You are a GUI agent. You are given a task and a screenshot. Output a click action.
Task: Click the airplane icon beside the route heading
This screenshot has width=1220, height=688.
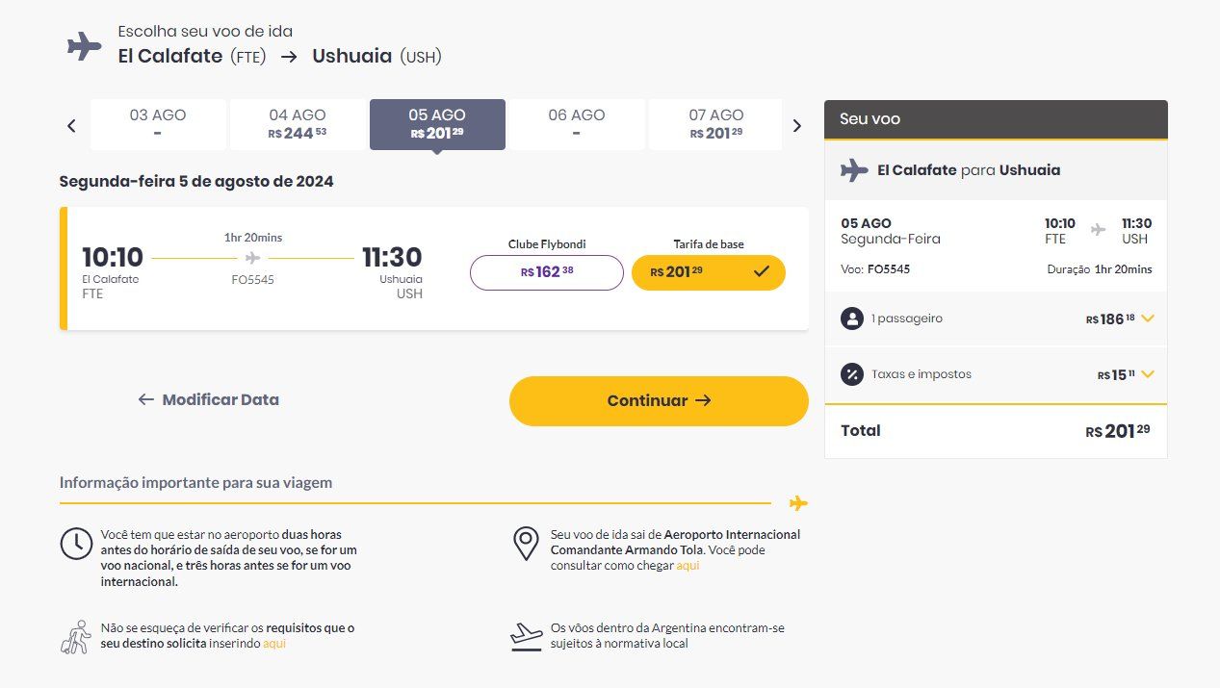(85, 45)
